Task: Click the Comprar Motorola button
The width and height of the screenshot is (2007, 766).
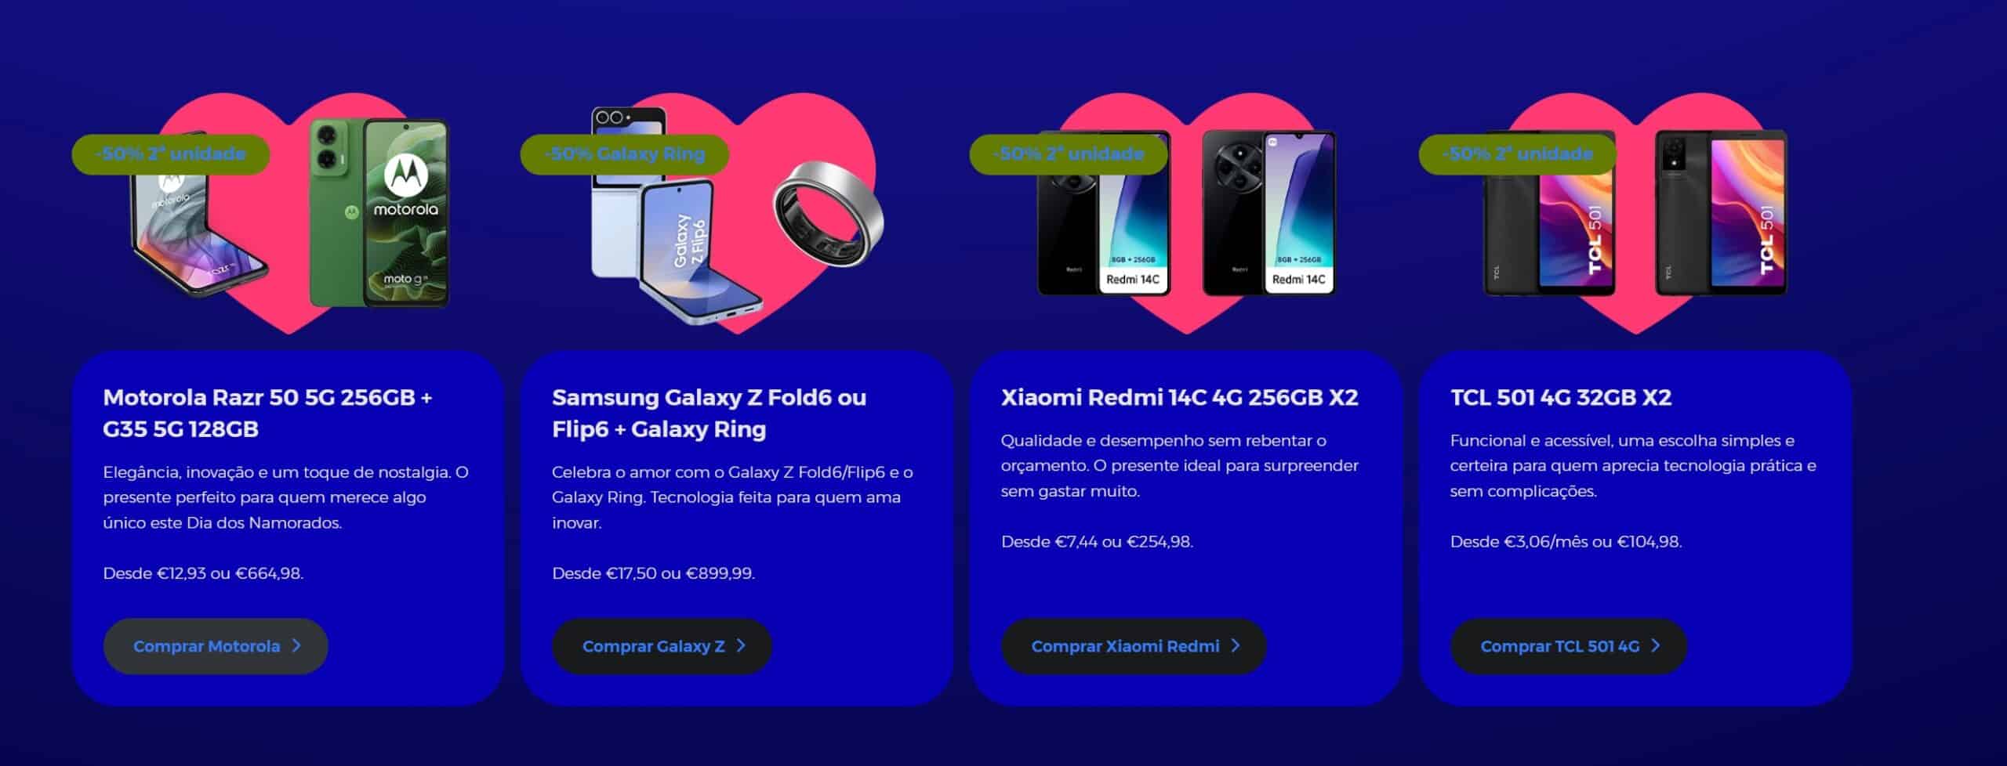Action: click(216, 646)
